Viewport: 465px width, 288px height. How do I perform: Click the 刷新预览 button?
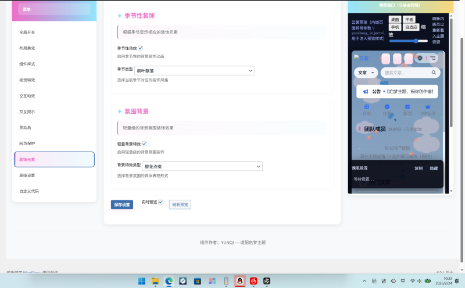[x=180, y=204]
